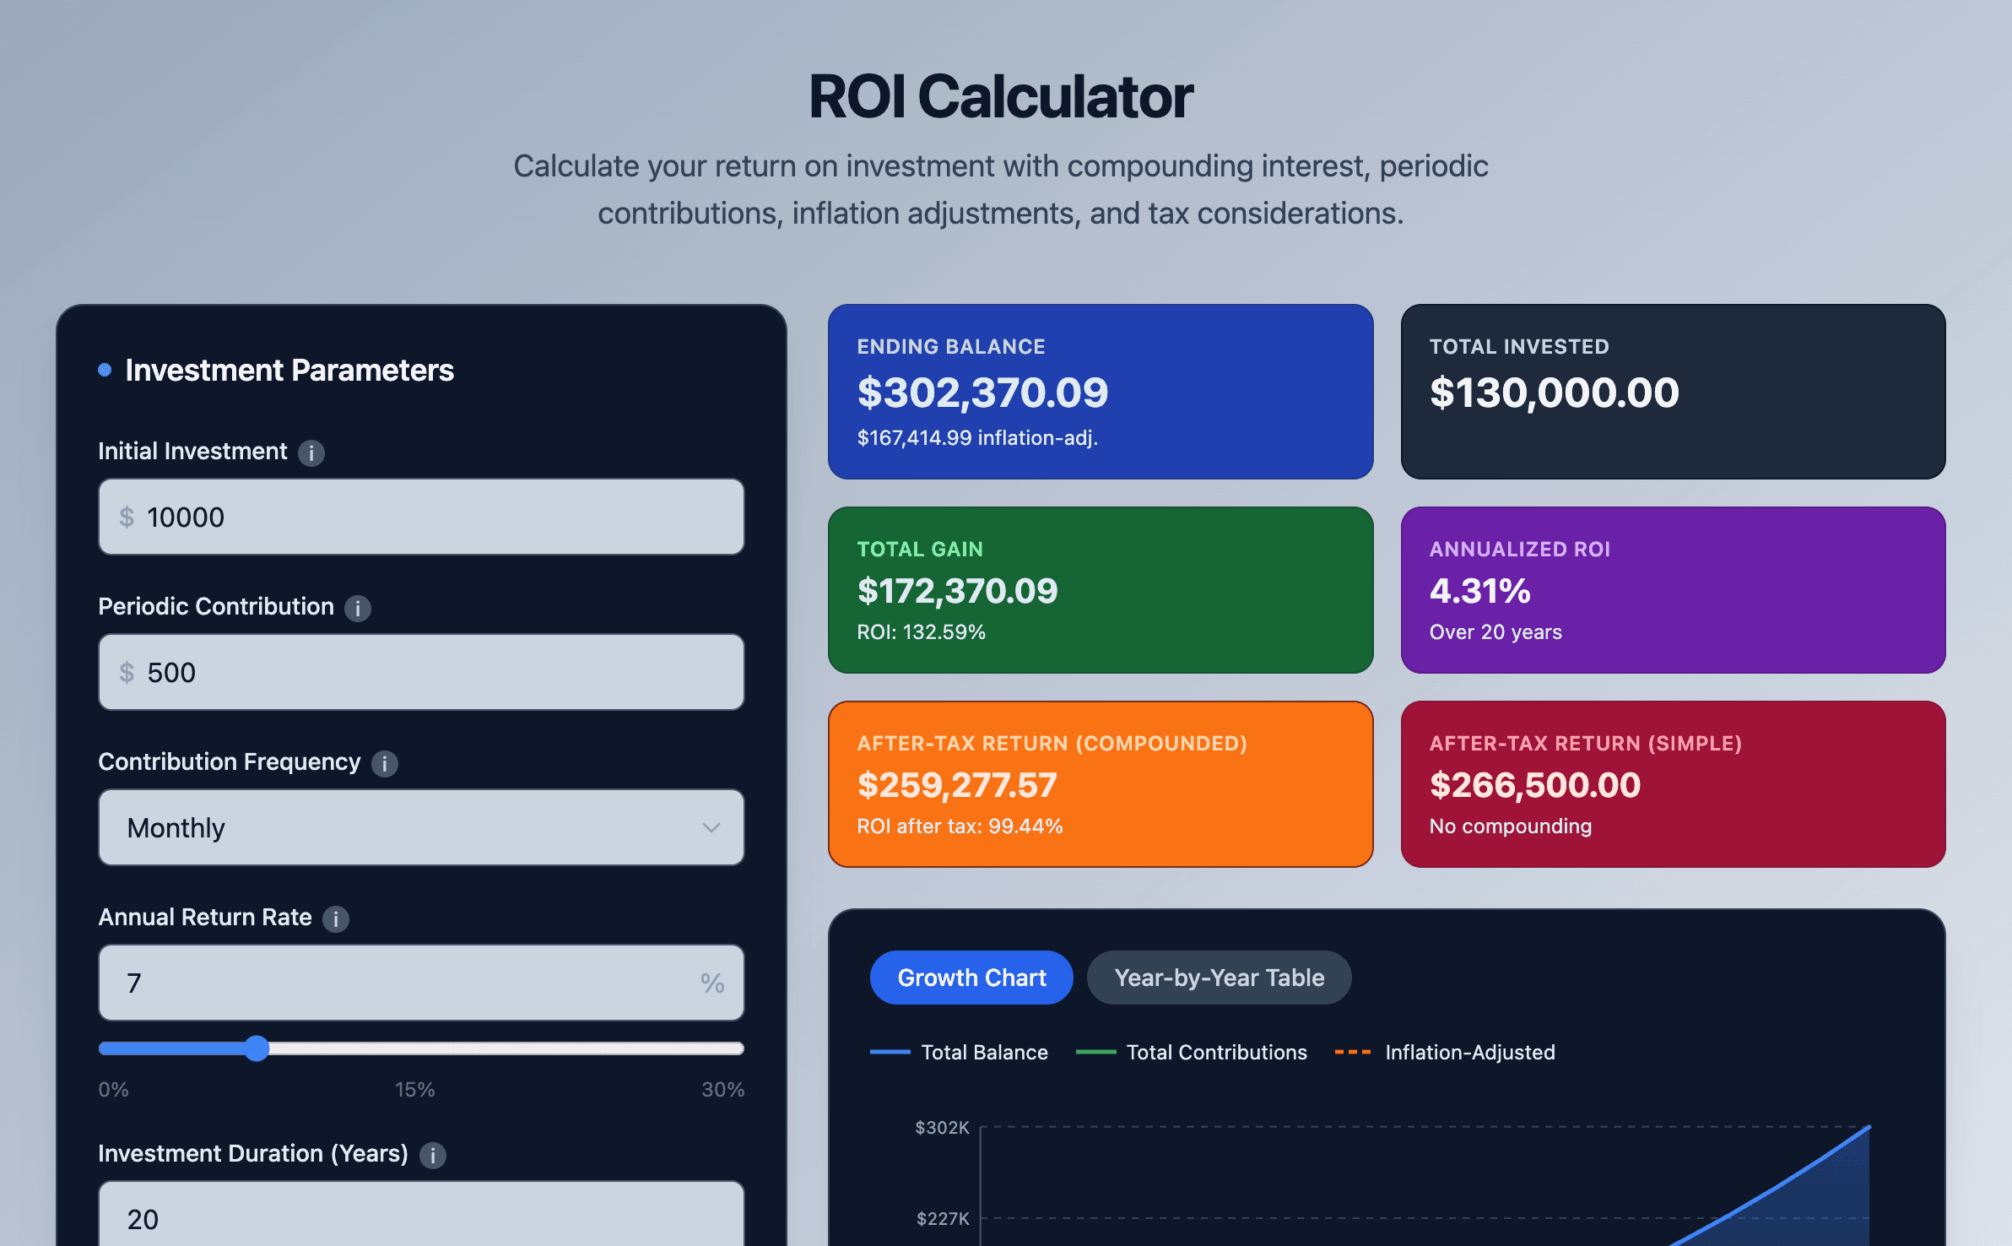
Task: Click the dollar sign in Initial Investment field
Action: pos(127,517)
